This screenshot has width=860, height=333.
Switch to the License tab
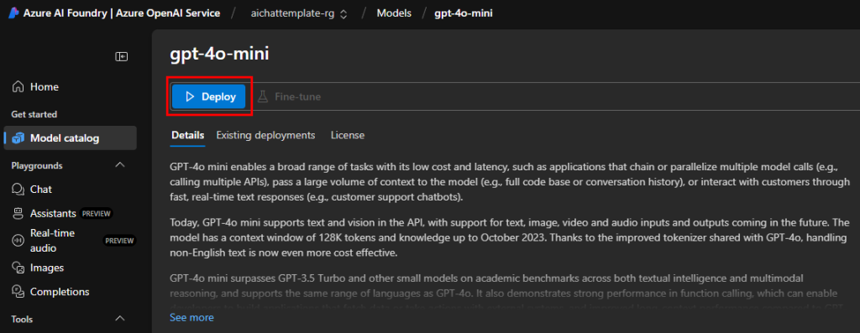point(347,135)
